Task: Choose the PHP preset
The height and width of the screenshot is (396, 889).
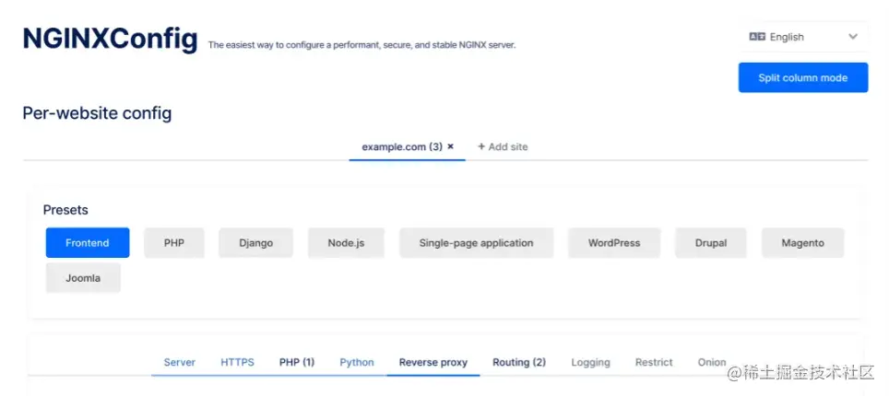Action: click(174, 243)
